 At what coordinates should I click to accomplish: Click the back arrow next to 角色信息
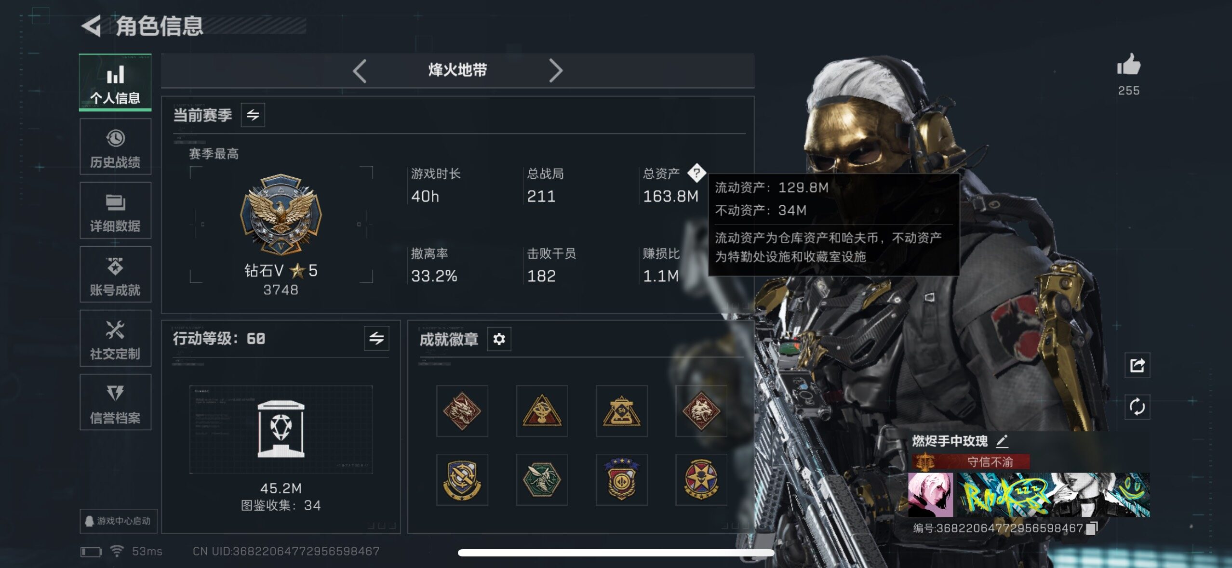91,26
